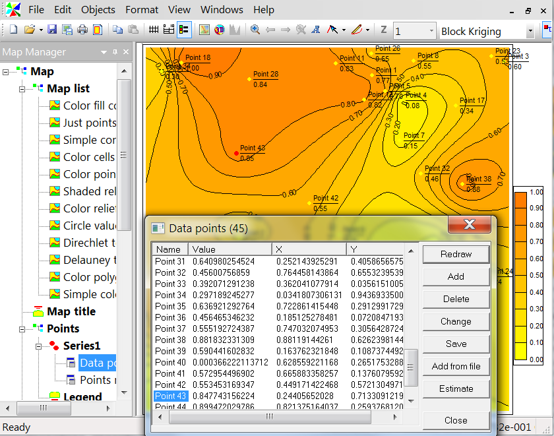Screen dimensions: 554x436
Task: Open the Z value dropdown showing 1
Action: tap(431, 31)
